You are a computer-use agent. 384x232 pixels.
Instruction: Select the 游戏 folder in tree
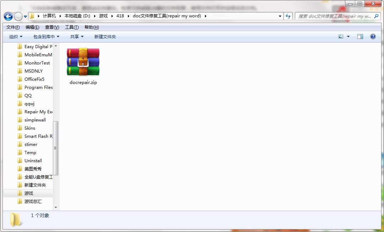pos(28,193)
